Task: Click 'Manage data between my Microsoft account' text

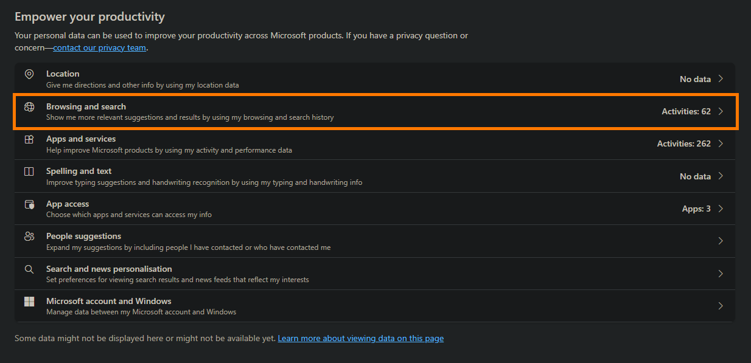Action: point(141,312)
